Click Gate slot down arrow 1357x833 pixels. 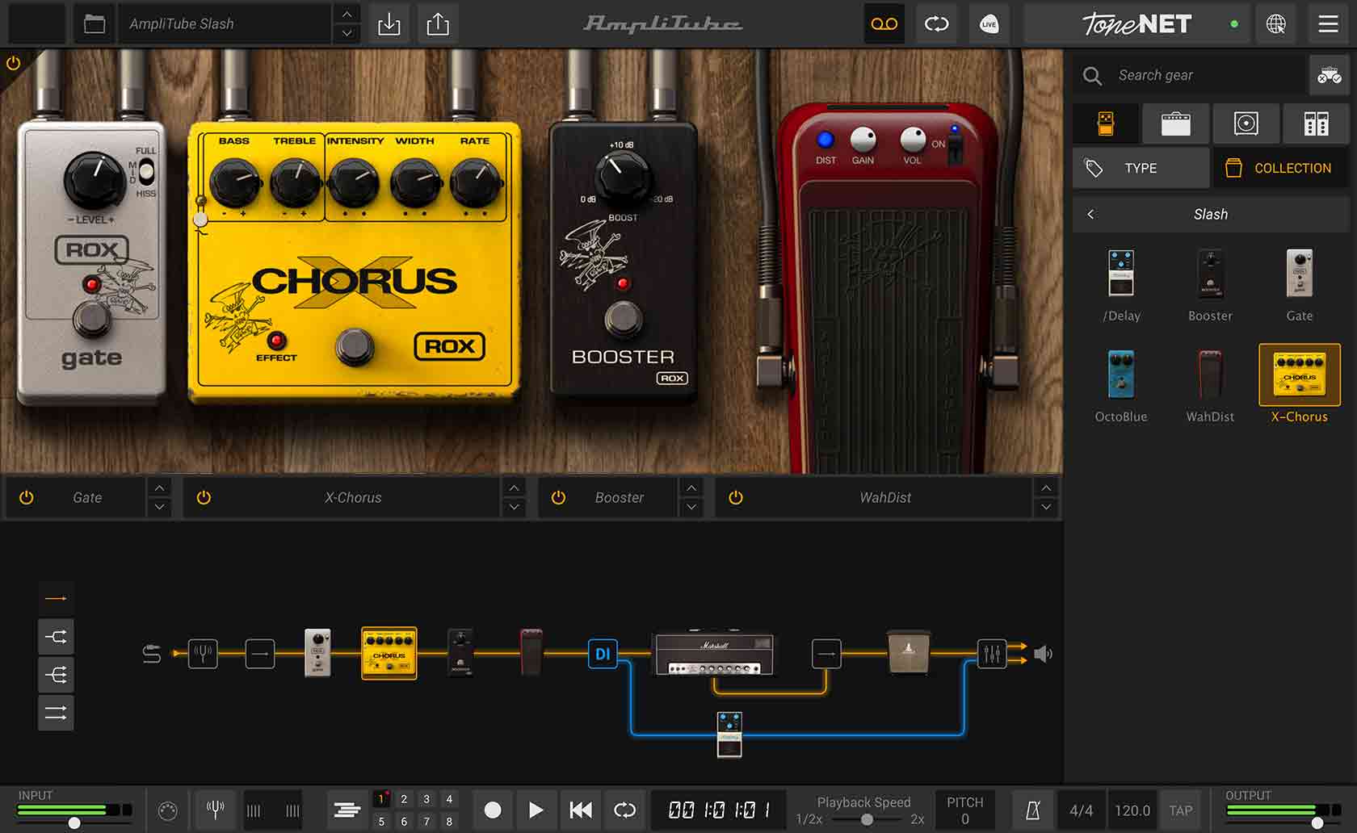[x=159, y=507]
